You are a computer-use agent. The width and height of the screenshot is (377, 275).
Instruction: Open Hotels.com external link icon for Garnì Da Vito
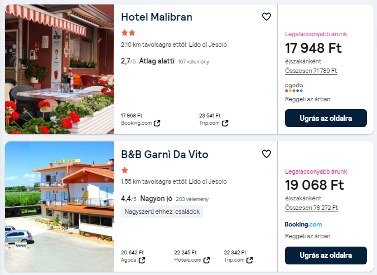point(207,260)
